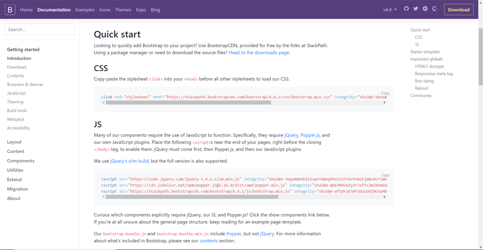
Task: Click the page vertical scrollbar thumb
Action: tap(480, 56)
